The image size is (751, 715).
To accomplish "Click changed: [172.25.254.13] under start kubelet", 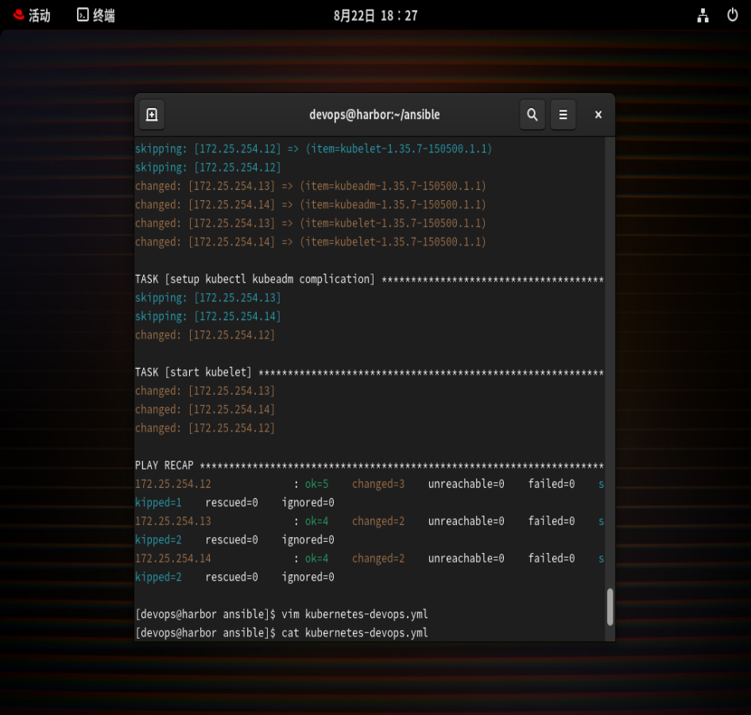I will [x=205, y=391].
